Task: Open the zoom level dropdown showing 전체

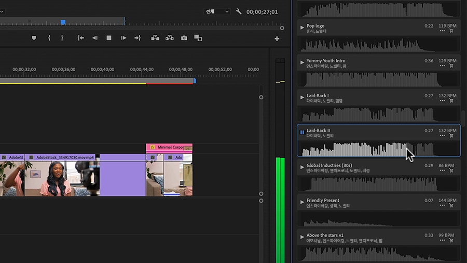Action: coord(217,11)
